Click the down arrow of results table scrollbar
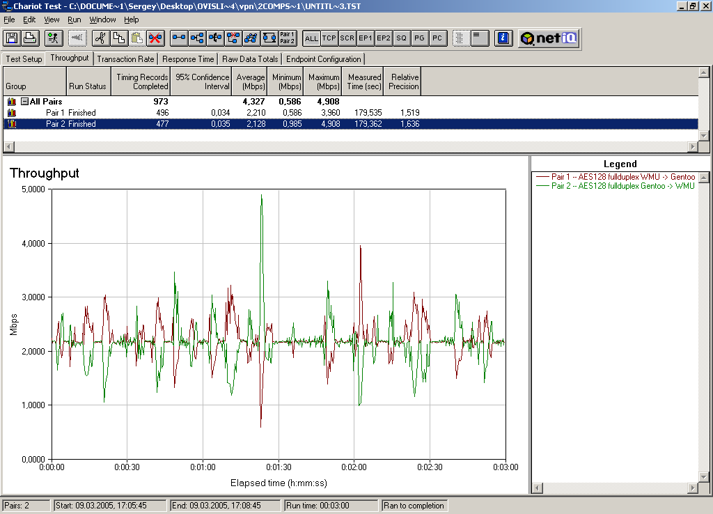The height and width of the screenshot is (514, 713). click(x=704, y=136)
